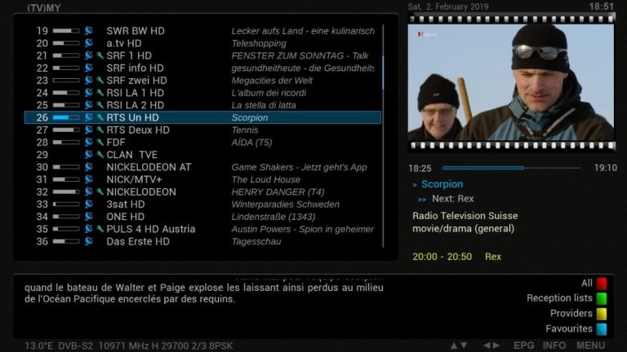Select channel PULS 4 HD Austria

[151, 229]
